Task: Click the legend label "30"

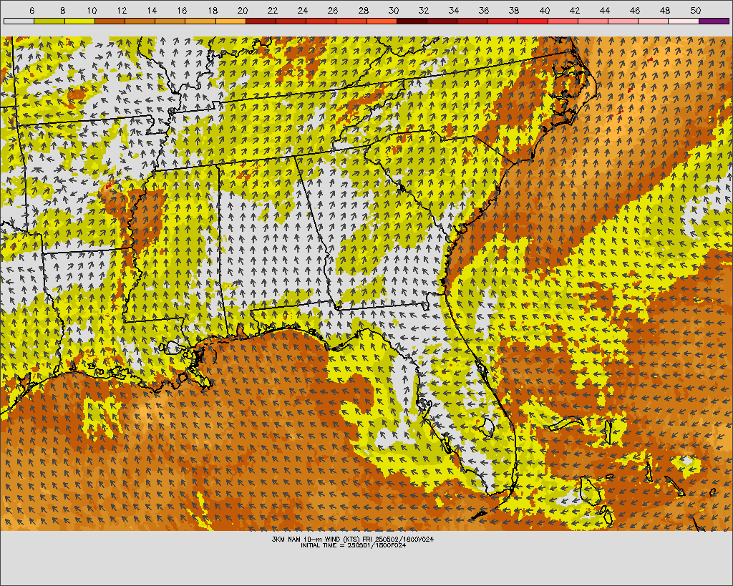Action: (x=394, y=10)
